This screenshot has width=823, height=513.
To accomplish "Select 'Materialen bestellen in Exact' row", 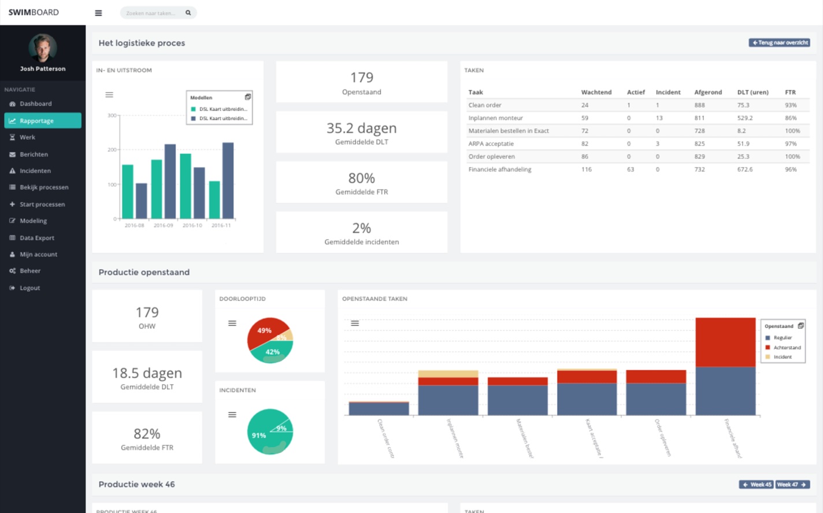I will click(637, 131).
